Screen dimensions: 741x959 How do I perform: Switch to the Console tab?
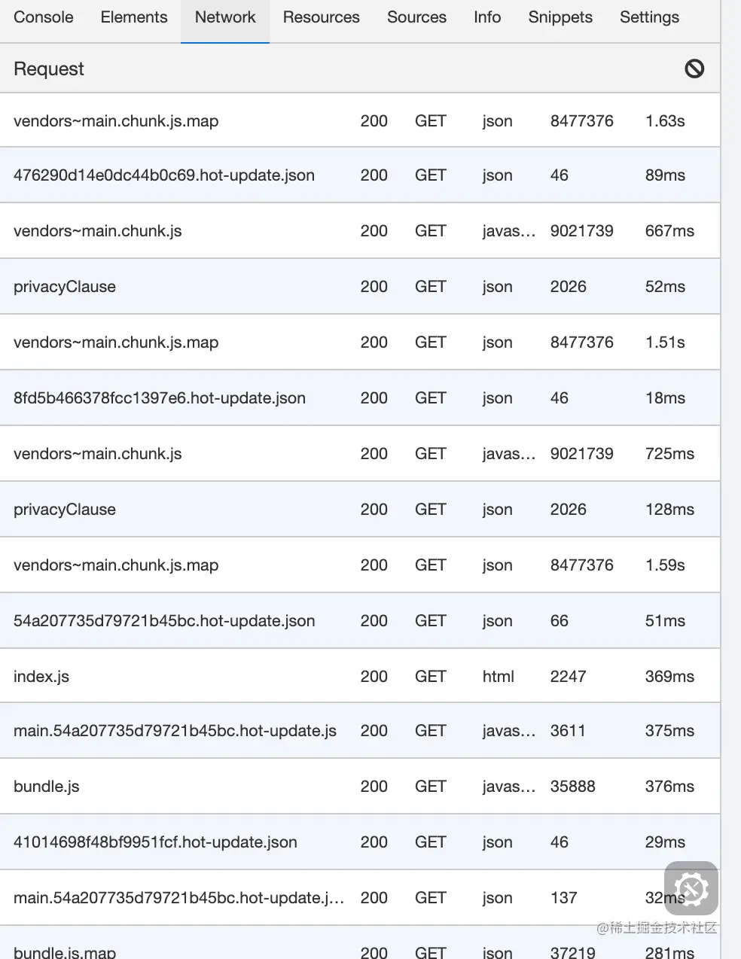tap(44, 17)
